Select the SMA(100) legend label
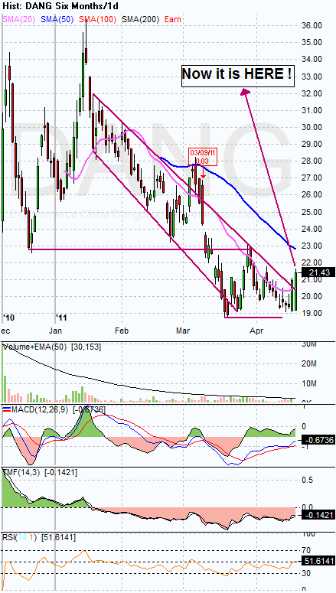 (99, 18)
